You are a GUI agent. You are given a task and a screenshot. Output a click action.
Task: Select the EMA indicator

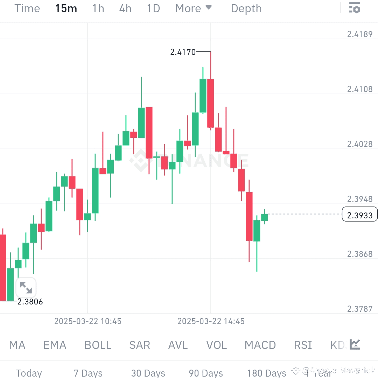[x=55, y=345]
